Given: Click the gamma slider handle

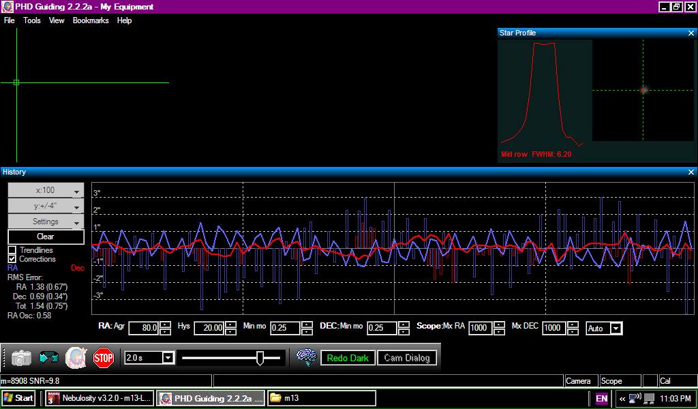Looking at the screenshot, I should point(260,358).
